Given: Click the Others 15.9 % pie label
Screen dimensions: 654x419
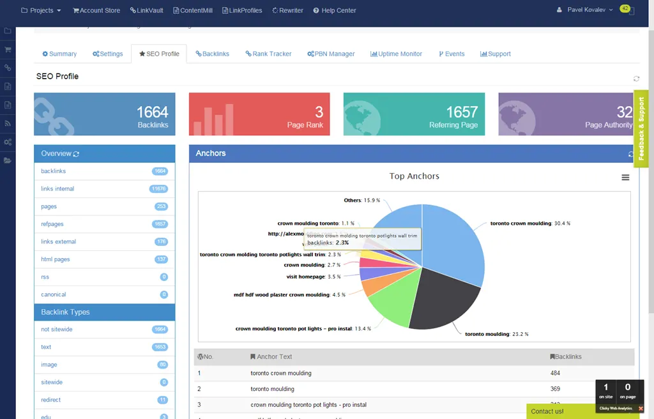Looking at the screenshot, I should [362, 201].
